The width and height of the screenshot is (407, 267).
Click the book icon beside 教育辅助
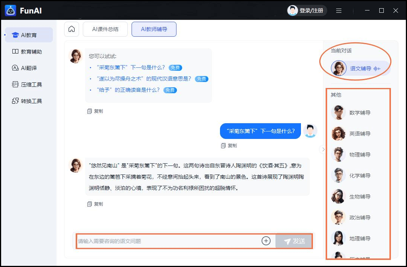click(x=15, y=51)
